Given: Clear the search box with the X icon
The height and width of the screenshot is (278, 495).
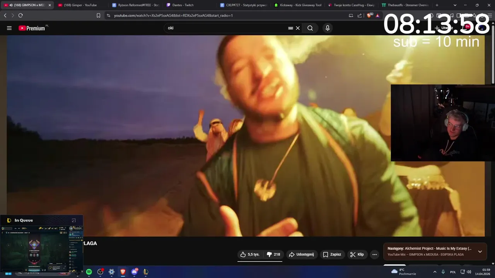Looking at the screenshot, I should [x=298, y=28].
